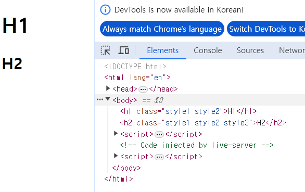Select the live-server injected comment node
This screenshot has height=192, width=305.
(x=197, y=145)
